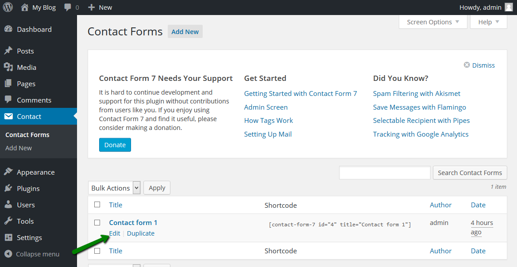
Task: Open Spam Filtering with Akismet link
Action: click(x=417, y=94)
